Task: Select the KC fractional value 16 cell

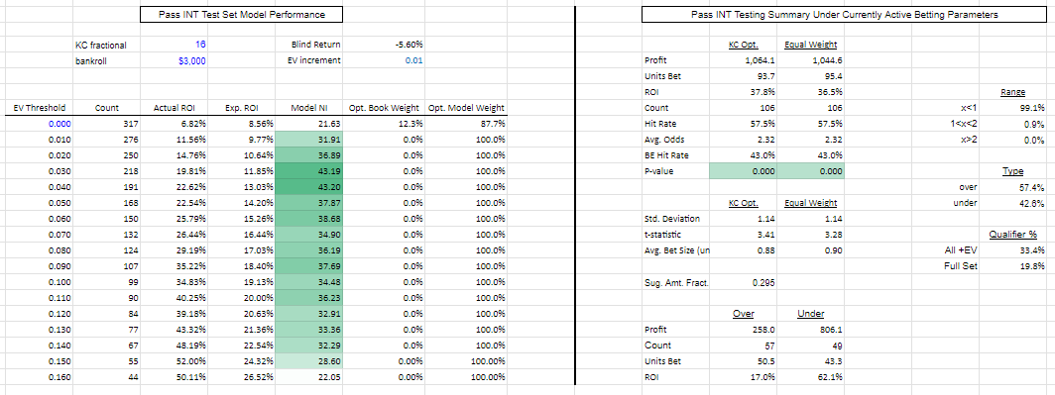Action: [x=175, y=45]
